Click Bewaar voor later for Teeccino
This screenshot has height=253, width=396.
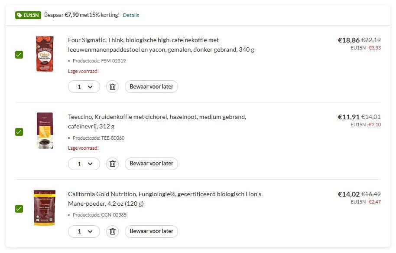(x=151, y=164)
